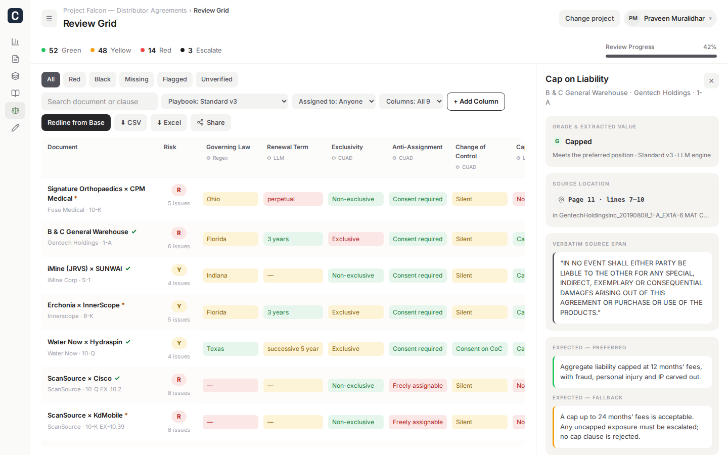This screenshot has width=728, height=455.
Task: Select the Red filter tab
Action: click(x=74, y=79)
